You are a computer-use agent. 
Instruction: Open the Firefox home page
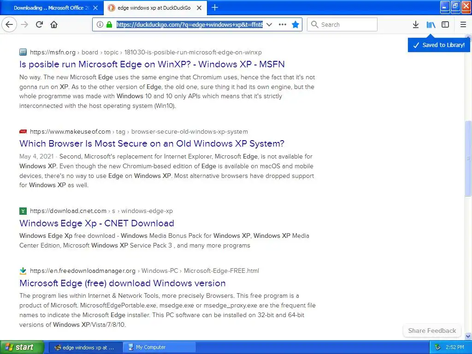pyautogui.click(x=54, y=24)
